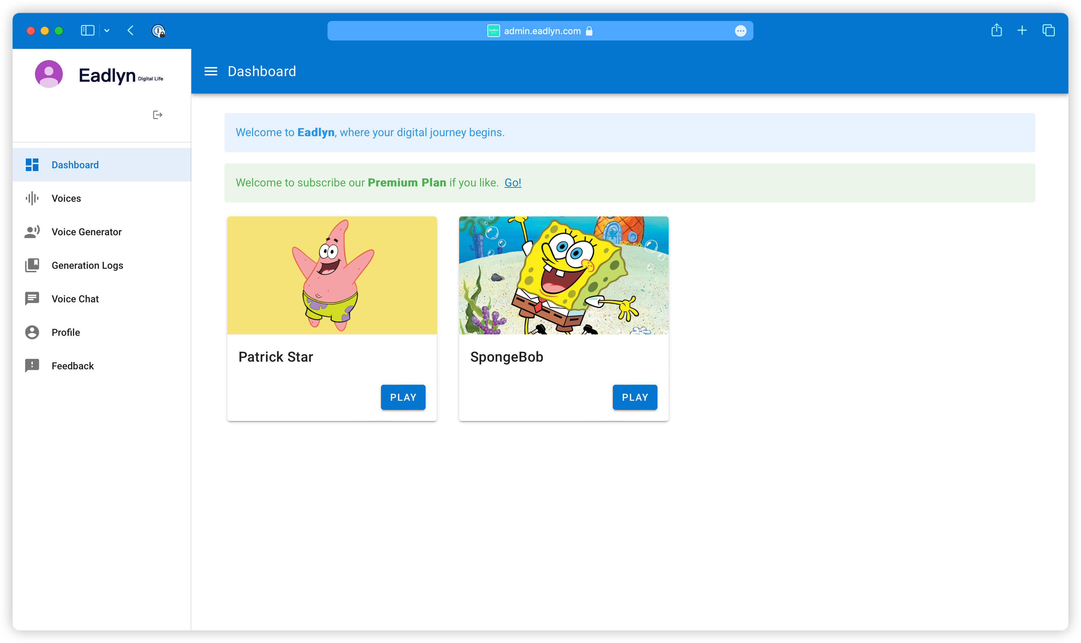The width and height of the screenshot is (1081, 643).
Task: Click the Voices waveform icon
Action: tap(32, 198)
